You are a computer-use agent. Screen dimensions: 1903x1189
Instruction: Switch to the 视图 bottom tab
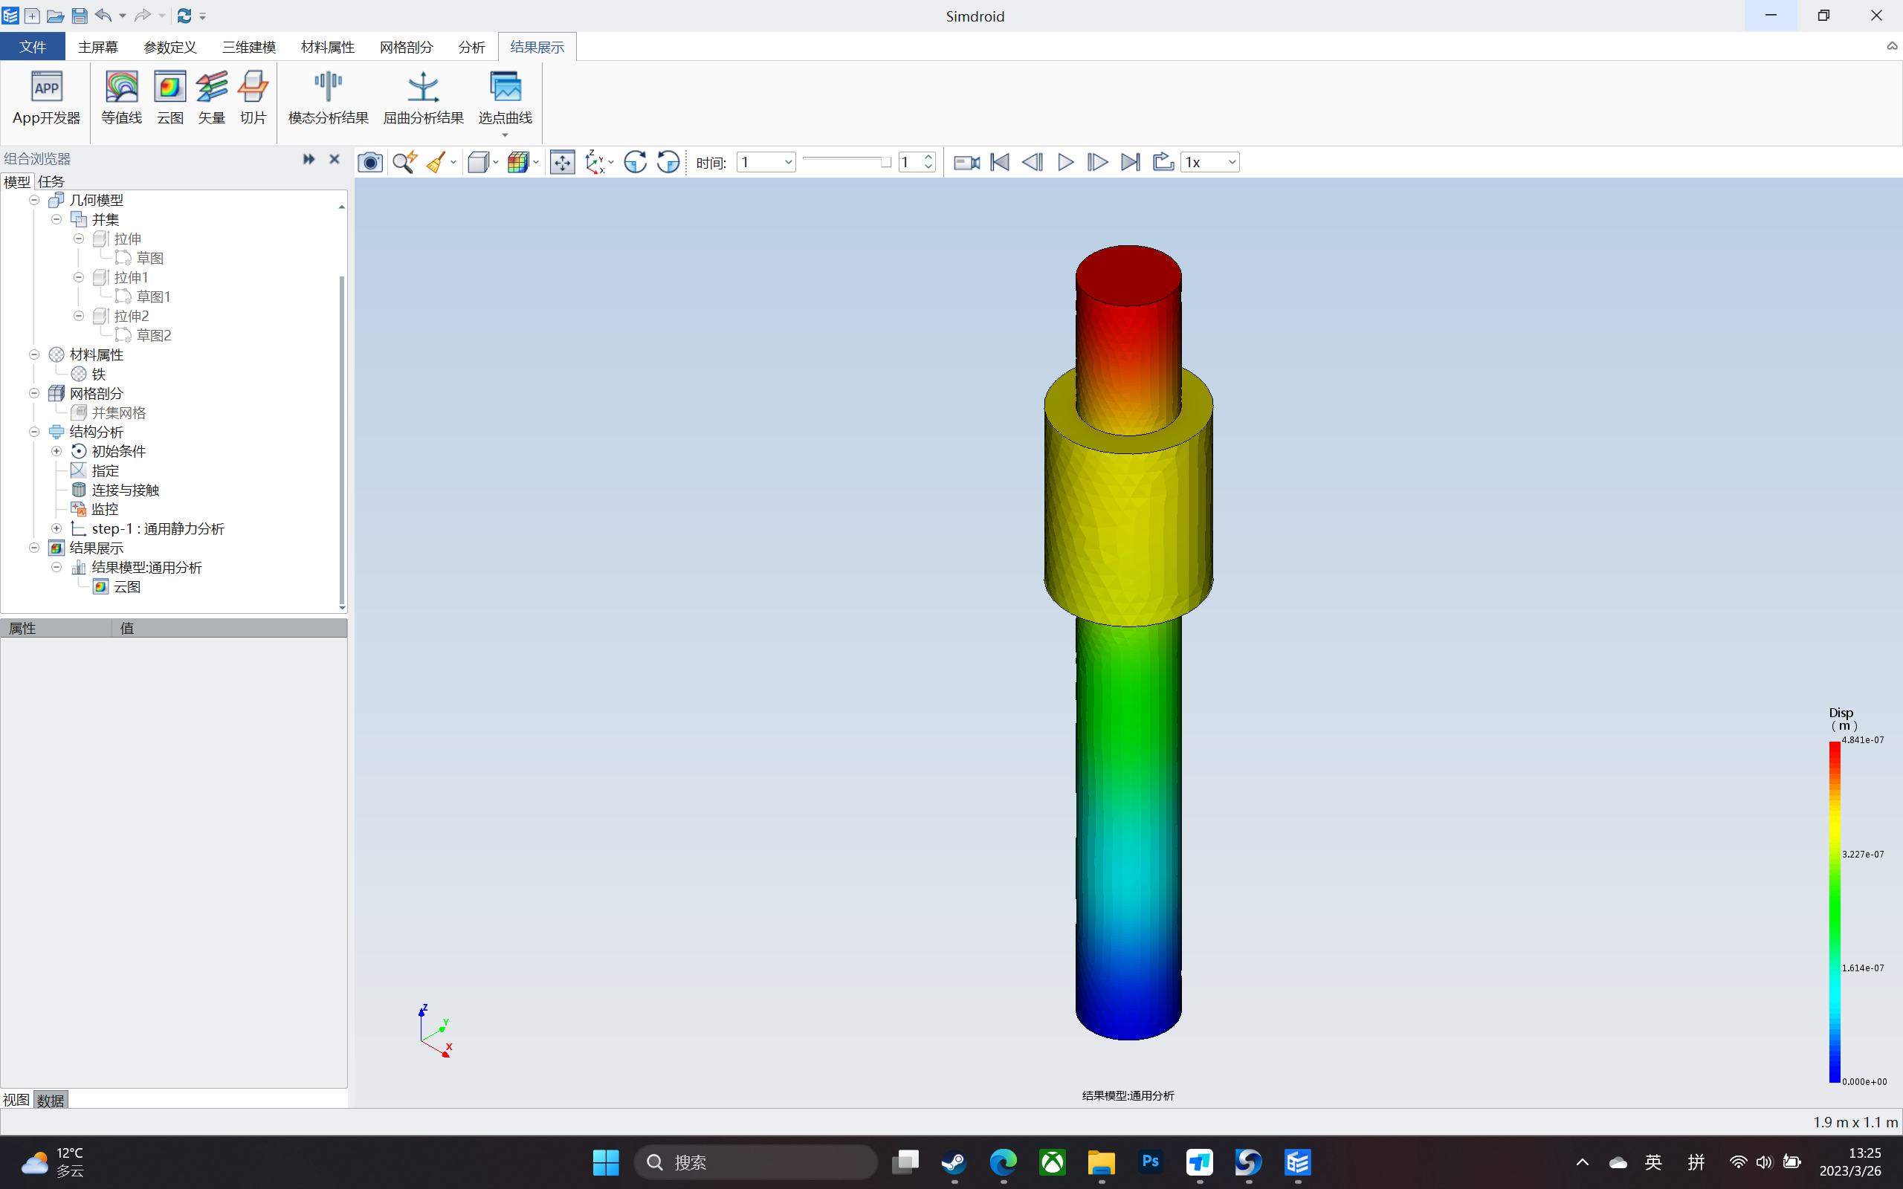tap(16, 1099)
